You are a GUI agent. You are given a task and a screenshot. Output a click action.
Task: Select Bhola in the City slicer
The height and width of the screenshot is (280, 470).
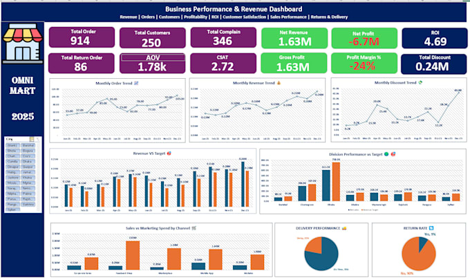(x=12, y=151)
